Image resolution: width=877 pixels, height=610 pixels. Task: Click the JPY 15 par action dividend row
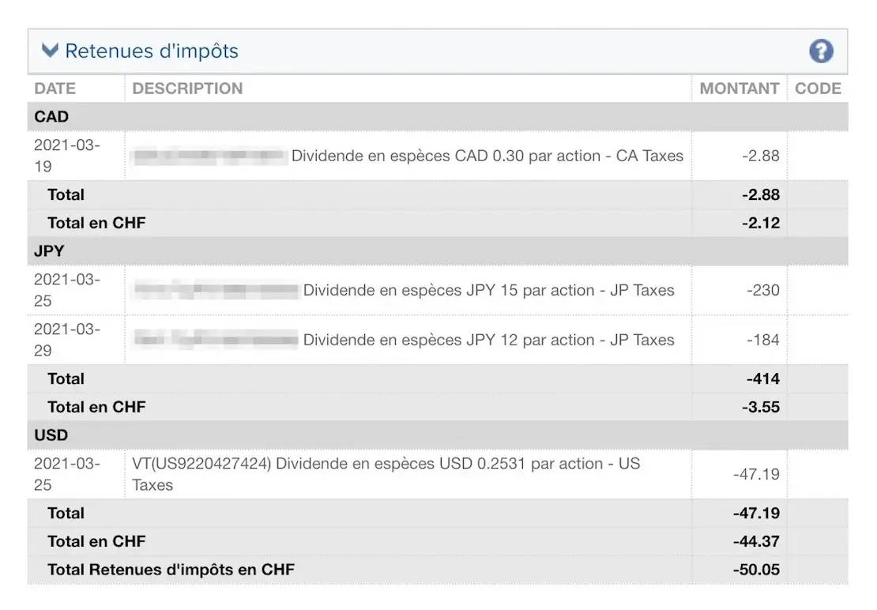488,290
